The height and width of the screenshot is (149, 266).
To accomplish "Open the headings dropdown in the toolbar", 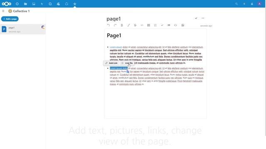I will tap(142, 25).
